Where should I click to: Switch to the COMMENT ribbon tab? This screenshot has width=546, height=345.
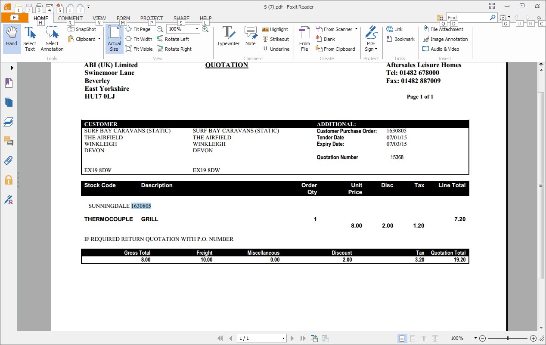tap(70, 18)
